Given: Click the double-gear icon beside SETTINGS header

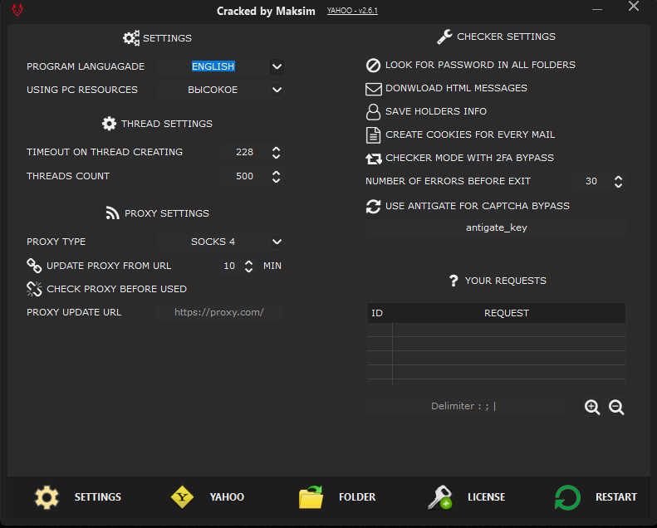Looking at the screenshot, I should [131, 38].
